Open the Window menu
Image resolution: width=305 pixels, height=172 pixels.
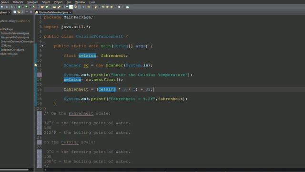coord(80,2)
